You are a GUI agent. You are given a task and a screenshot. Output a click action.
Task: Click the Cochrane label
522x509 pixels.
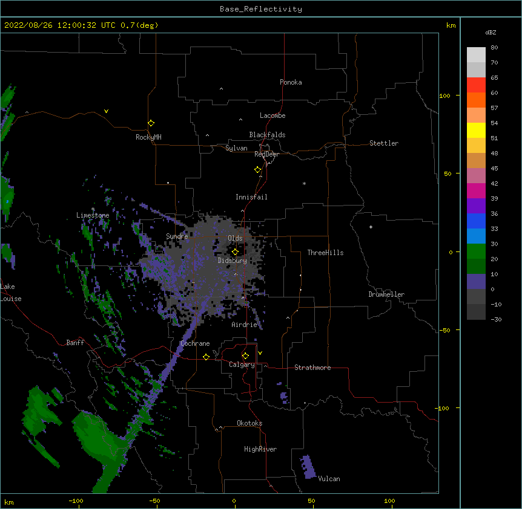(x=195, y=343)
